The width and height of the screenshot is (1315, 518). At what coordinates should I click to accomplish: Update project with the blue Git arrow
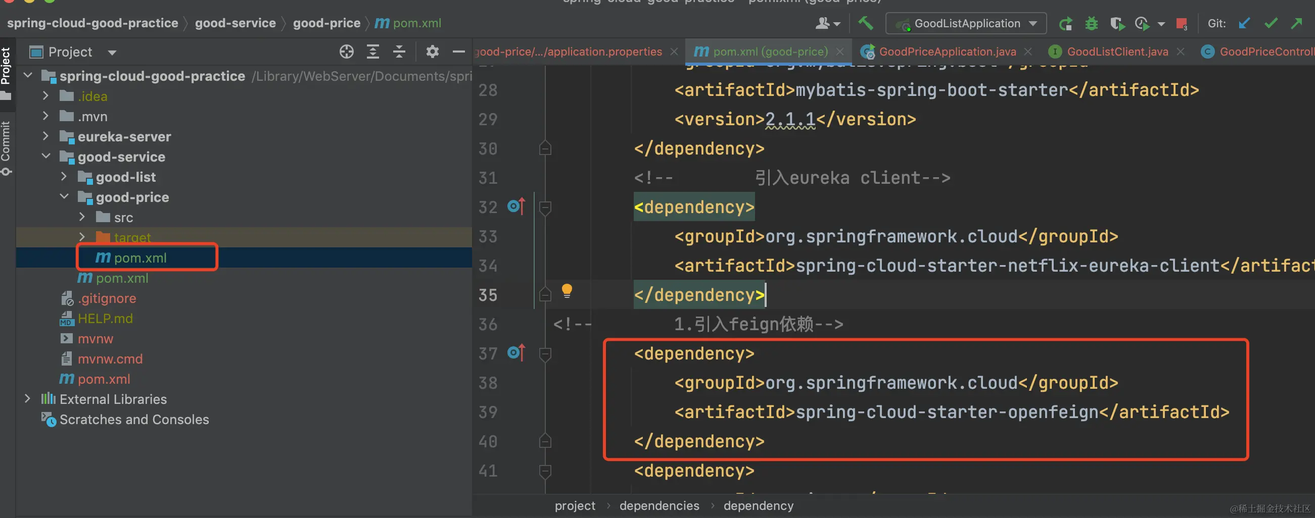click(1244, 23)
